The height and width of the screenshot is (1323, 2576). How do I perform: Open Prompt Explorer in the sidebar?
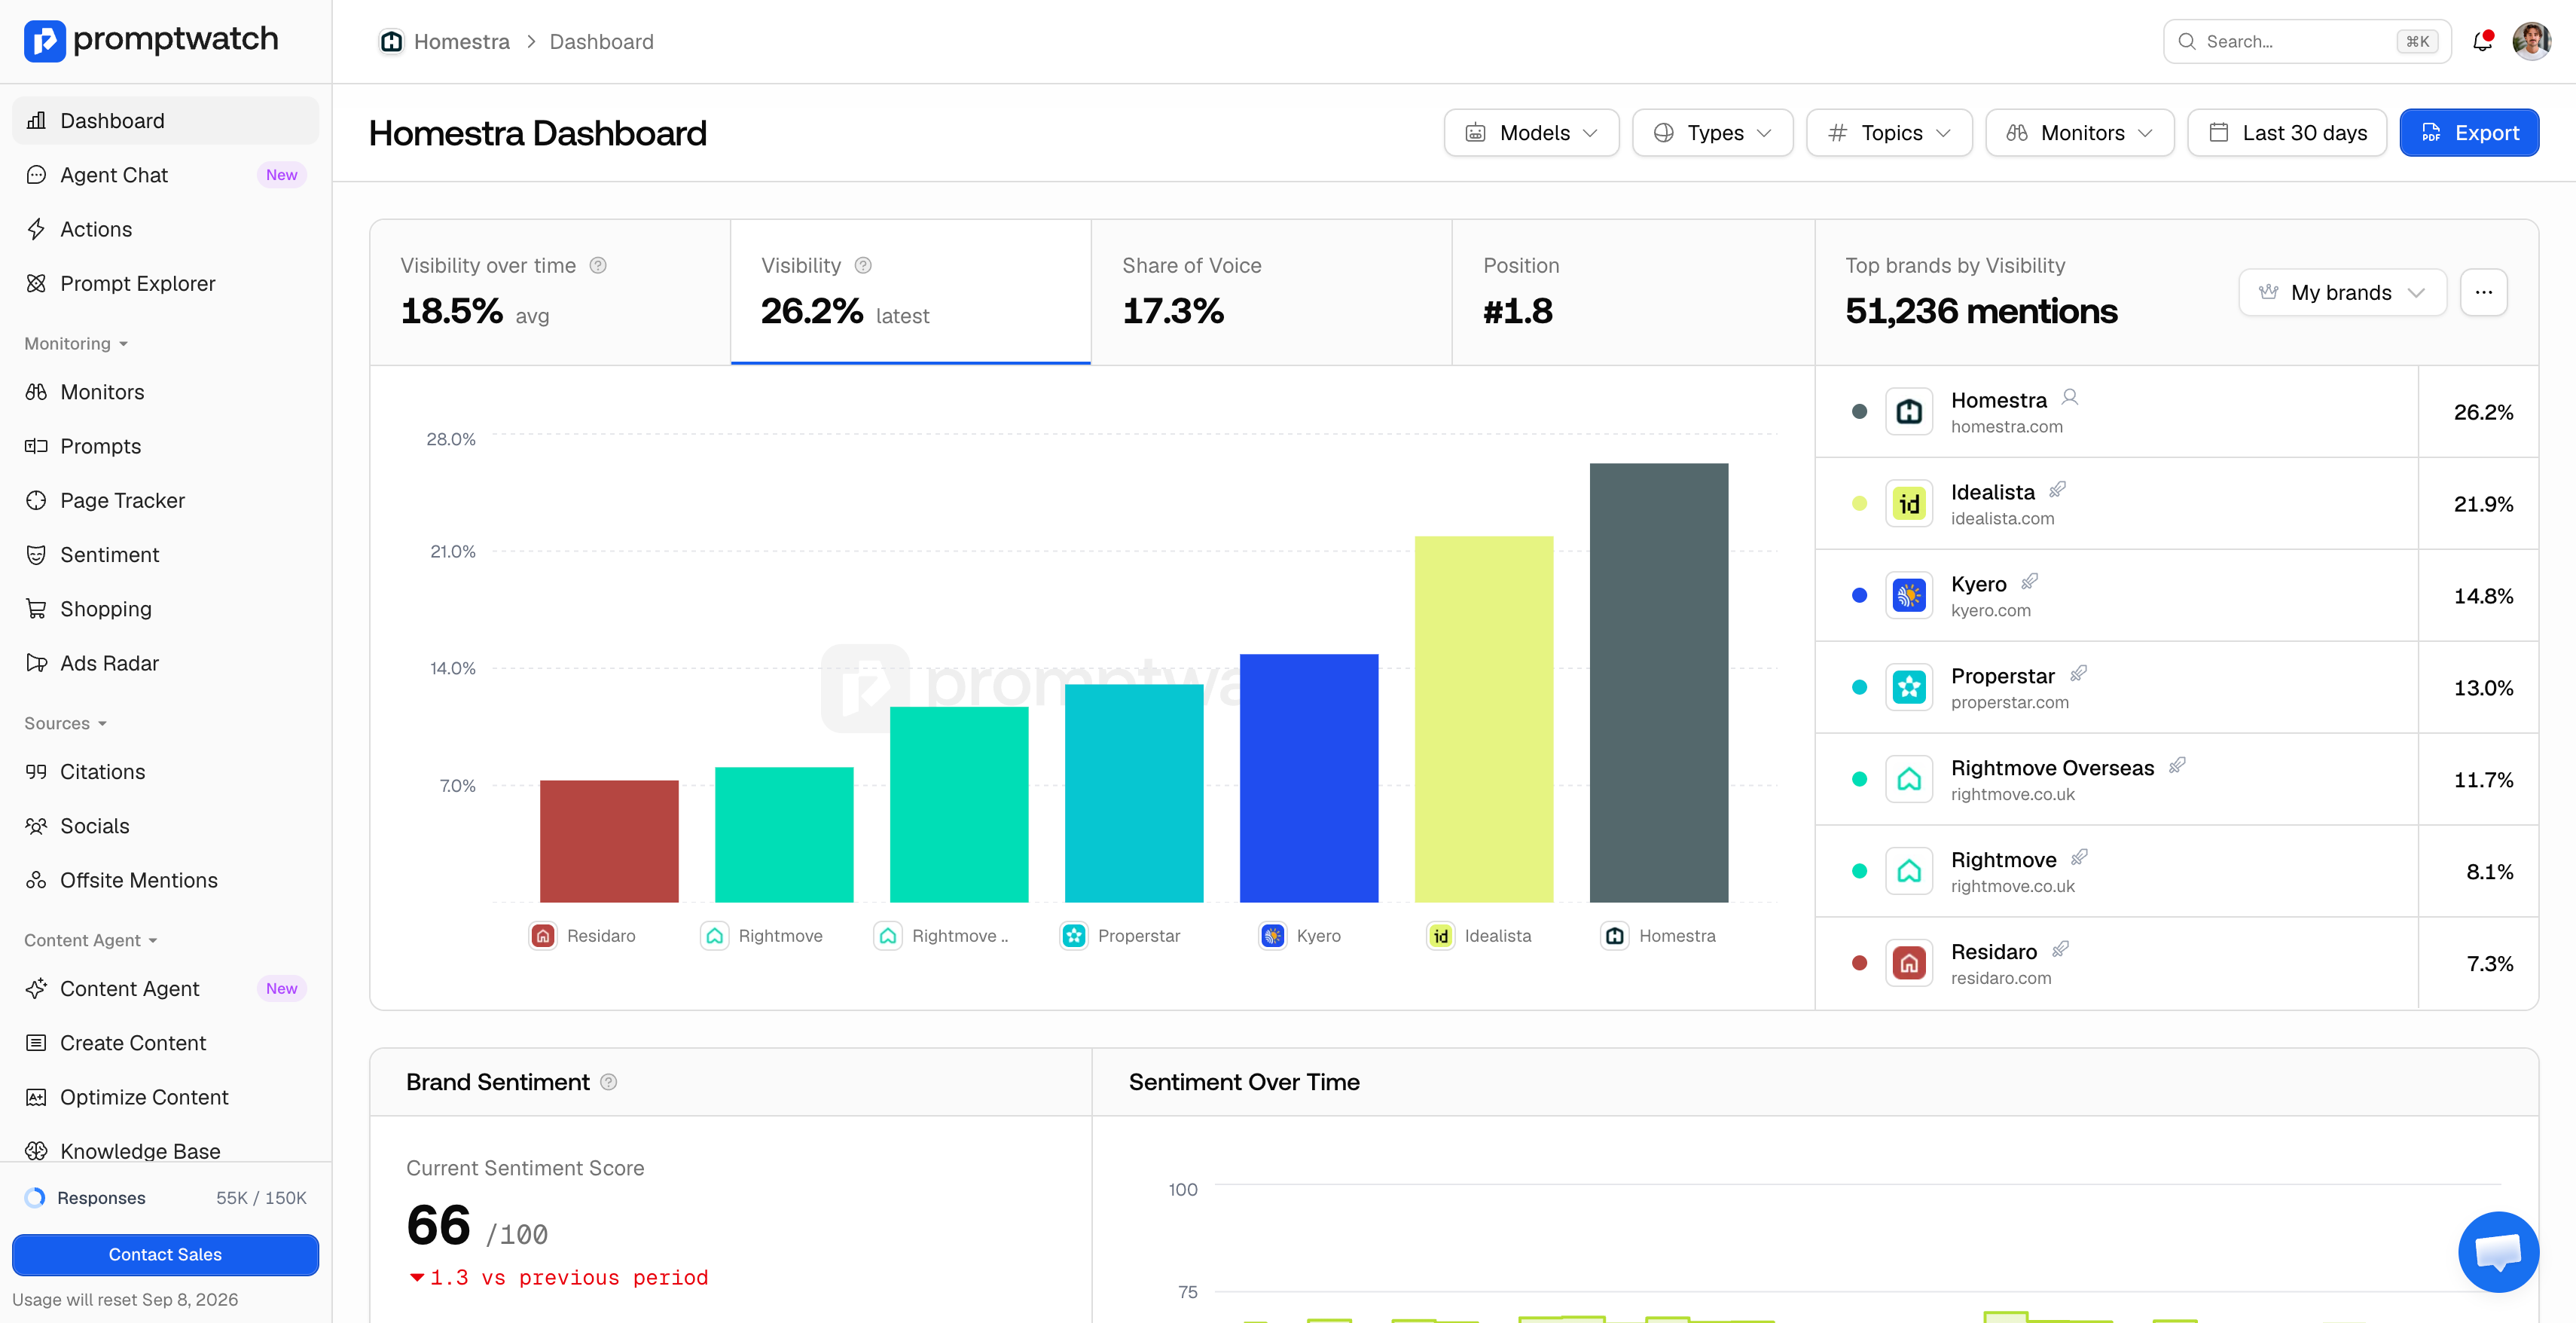click(x=165, y=283)
